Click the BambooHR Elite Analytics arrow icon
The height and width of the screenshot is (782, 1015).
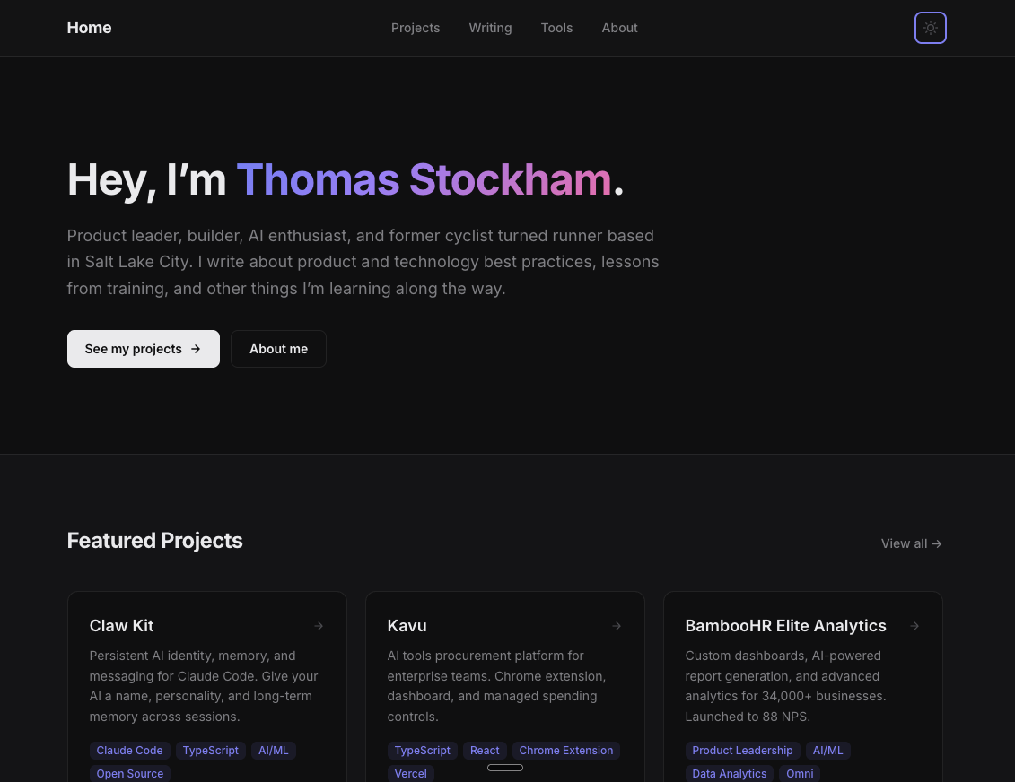[914, 626]
